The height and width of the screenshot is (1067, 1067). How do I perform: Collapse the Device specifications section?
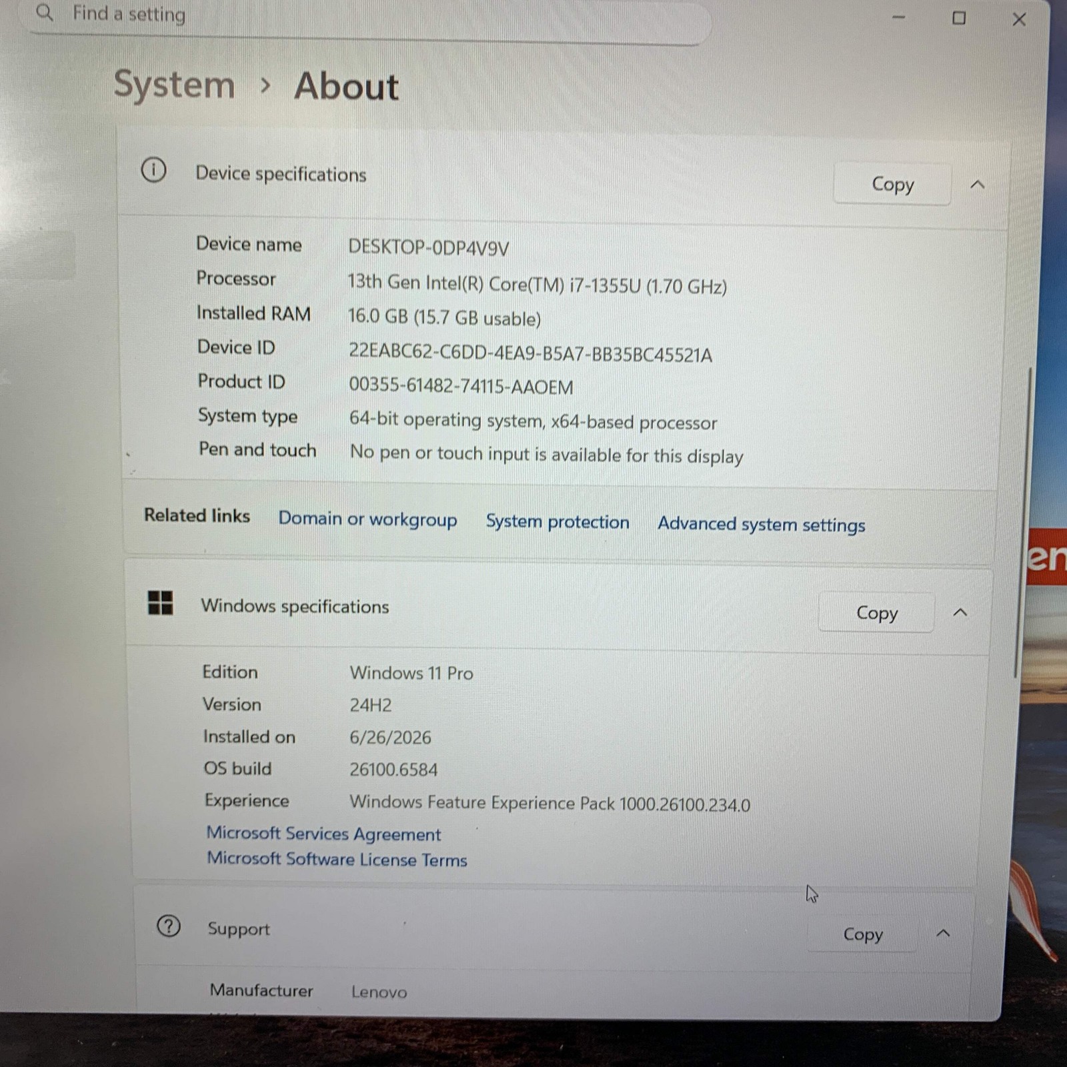(x=978, y=184)
